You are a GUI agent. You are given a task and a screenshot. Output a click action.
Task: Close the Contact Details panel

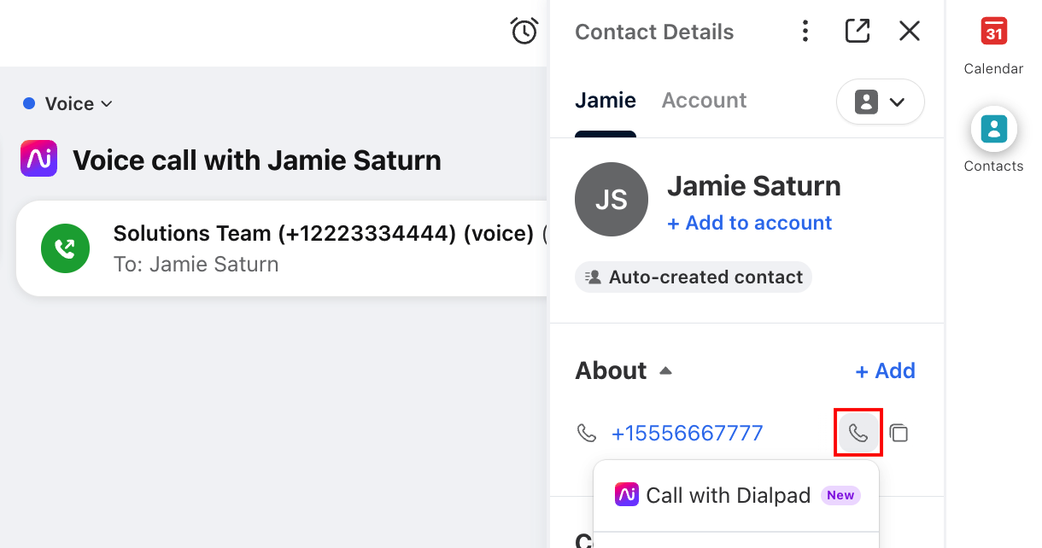click(x=910, y=32)
